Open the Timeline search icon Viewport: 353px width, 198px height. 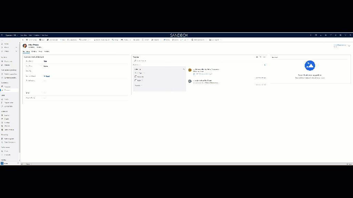pos(135,60)
